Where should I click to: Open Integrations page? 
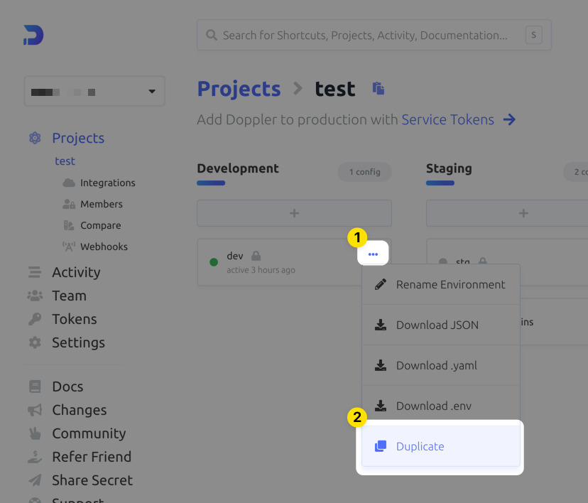click(x=108, y=183)
